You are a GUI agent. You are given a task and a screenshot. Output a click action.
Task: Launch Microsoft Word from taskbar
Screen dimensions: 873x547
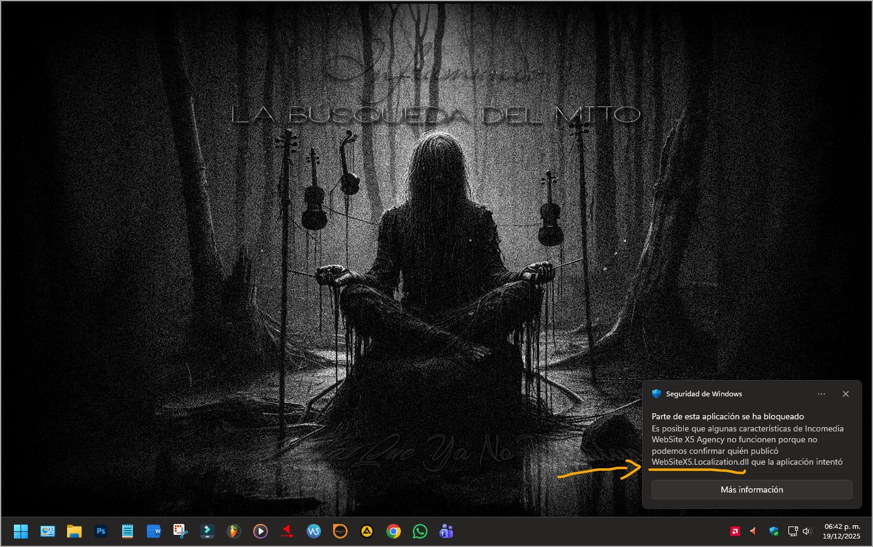pos(154,532)
